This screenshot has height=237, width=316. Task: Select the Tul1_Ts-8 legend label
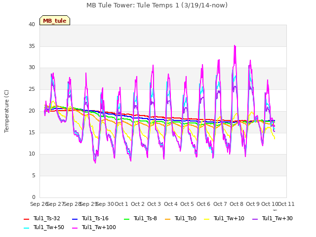click(145, 218)
